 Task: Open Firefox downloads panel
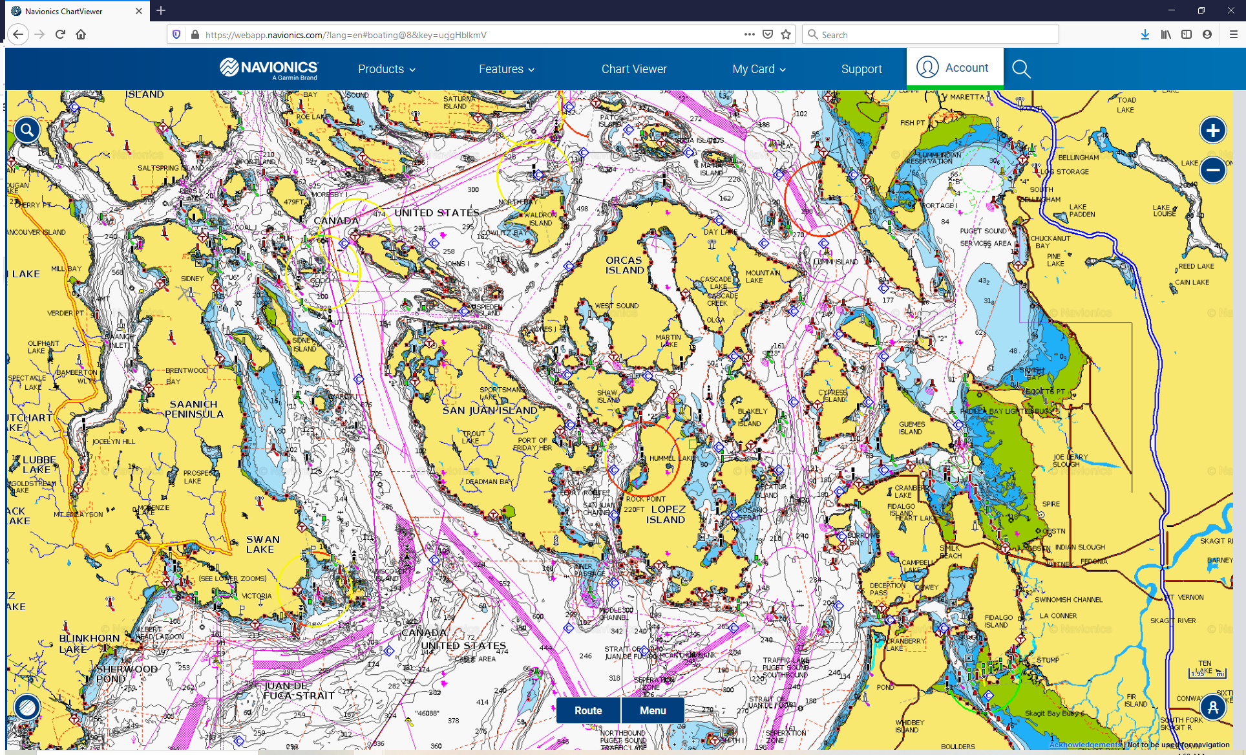point(1145,34)
